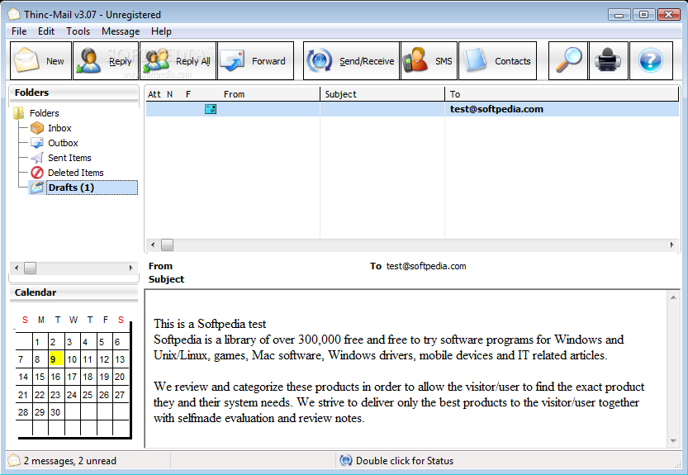Click the F column header
Image resolution: width=688 pixels, height=475 pixels.
(188, 94)
